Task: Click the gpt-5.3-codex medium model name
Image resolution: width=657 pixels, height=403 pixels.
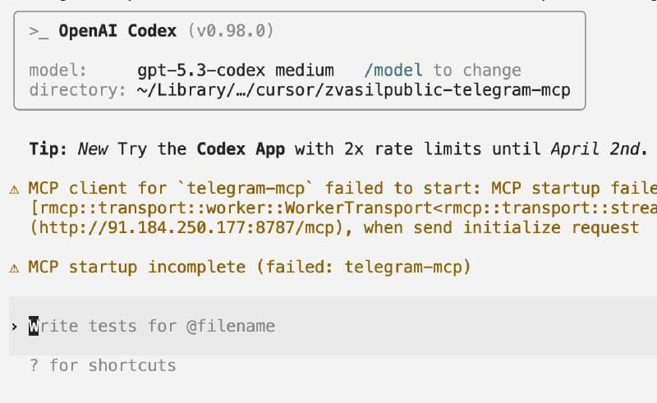Action: click(236, 71)
